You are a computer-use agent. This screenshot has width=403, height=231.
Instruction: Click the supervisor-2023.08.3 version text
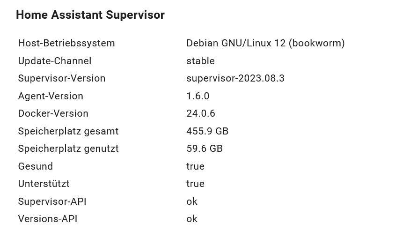pos(235,78)
